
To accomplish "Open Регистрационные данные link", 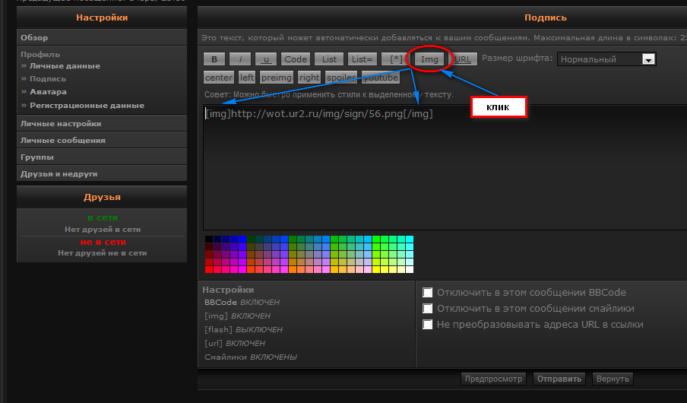I will tap(87, 105).
